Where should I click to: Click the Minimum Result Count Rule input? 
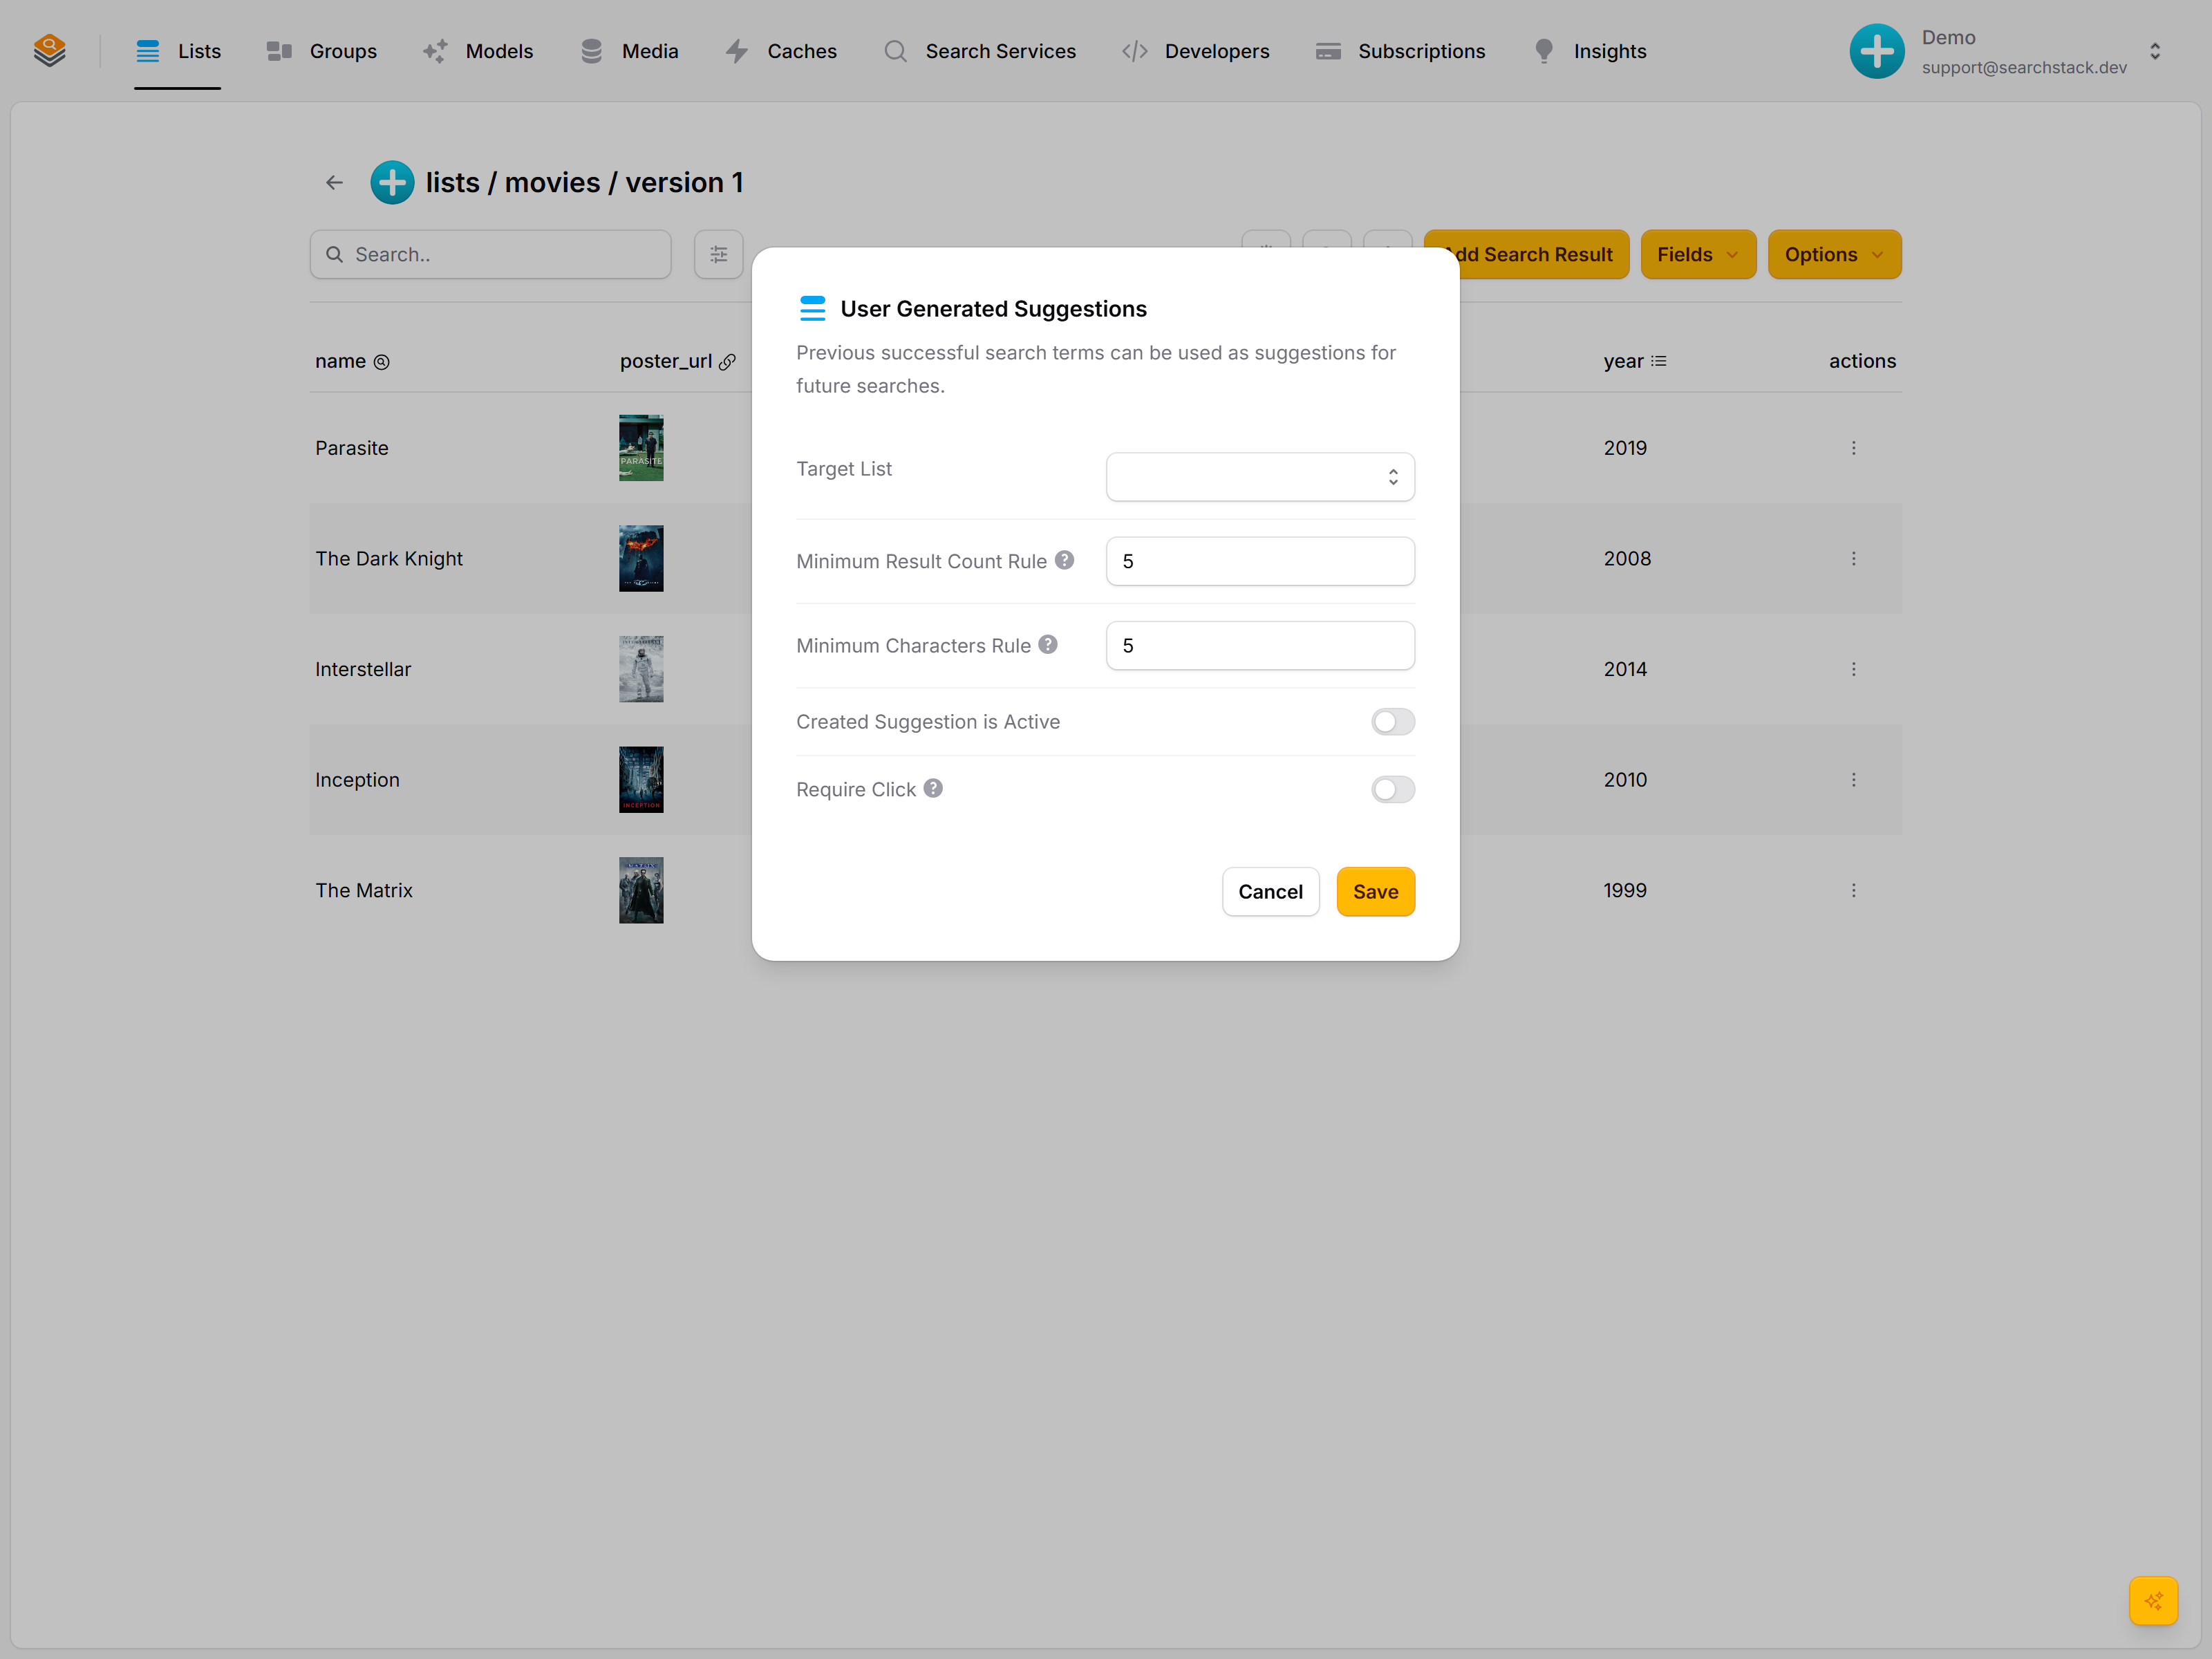[x=1260, y=561]
